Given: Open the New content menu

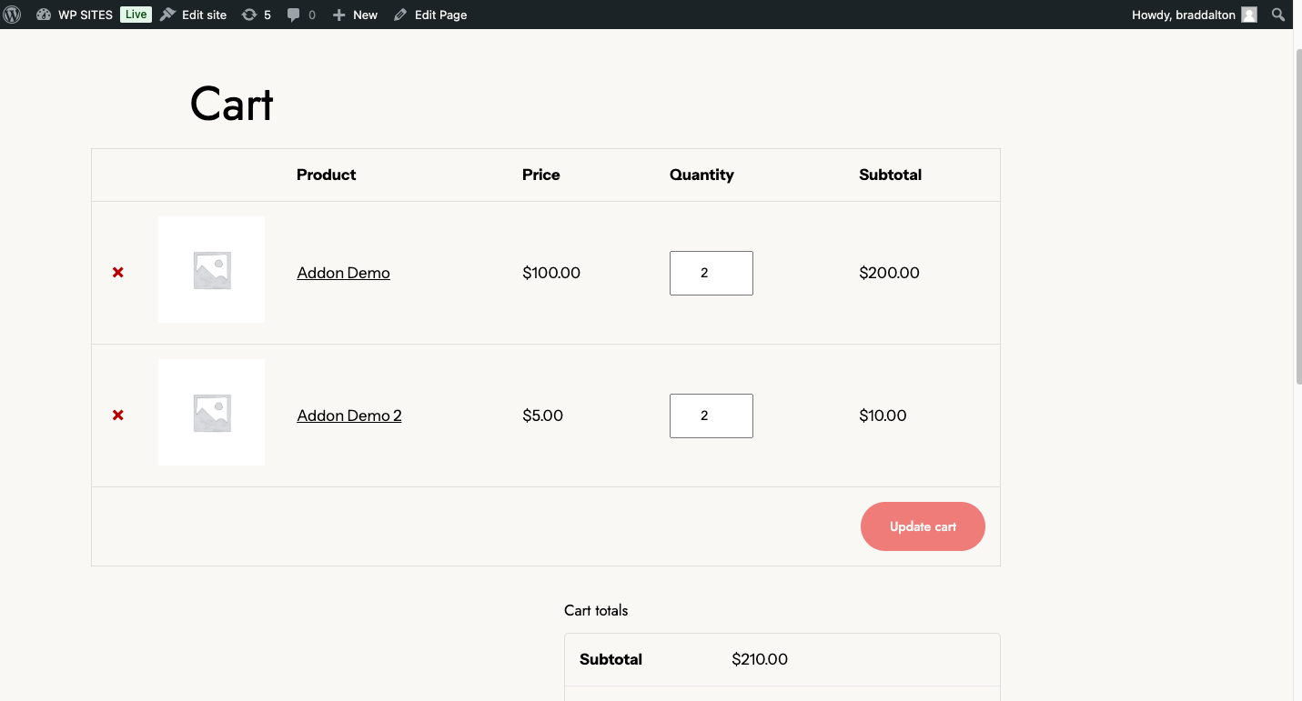Looking at the screenshot, I should [355, 15].
